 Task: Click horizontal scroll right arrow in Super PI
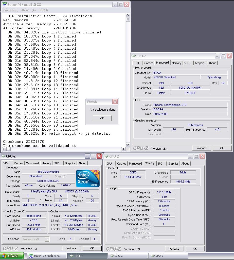point(123,149)
